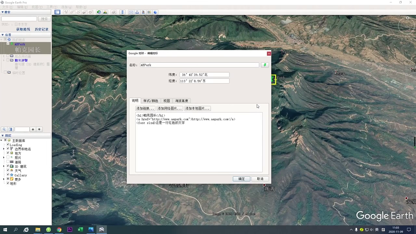Expand the 更多 layer node
This screenshot has height=234, width=416.
coord(4,179)
